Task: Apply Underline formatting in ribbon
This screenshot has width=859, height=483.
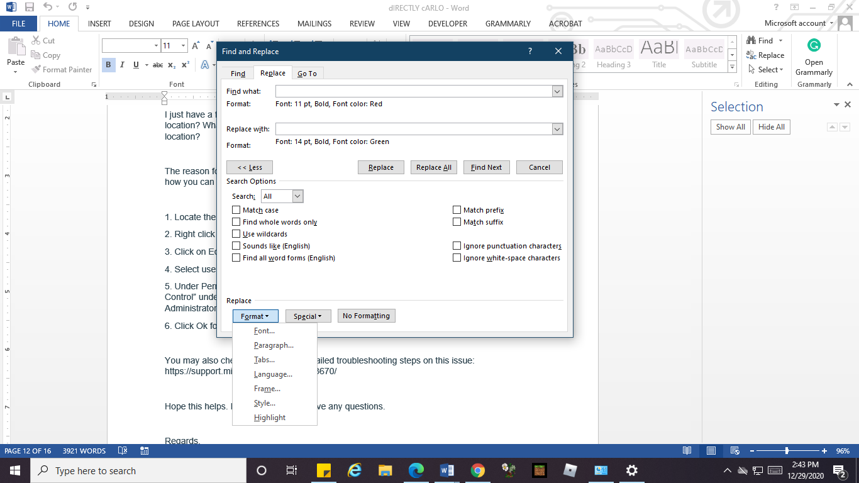Action: [x=136, y=65]
